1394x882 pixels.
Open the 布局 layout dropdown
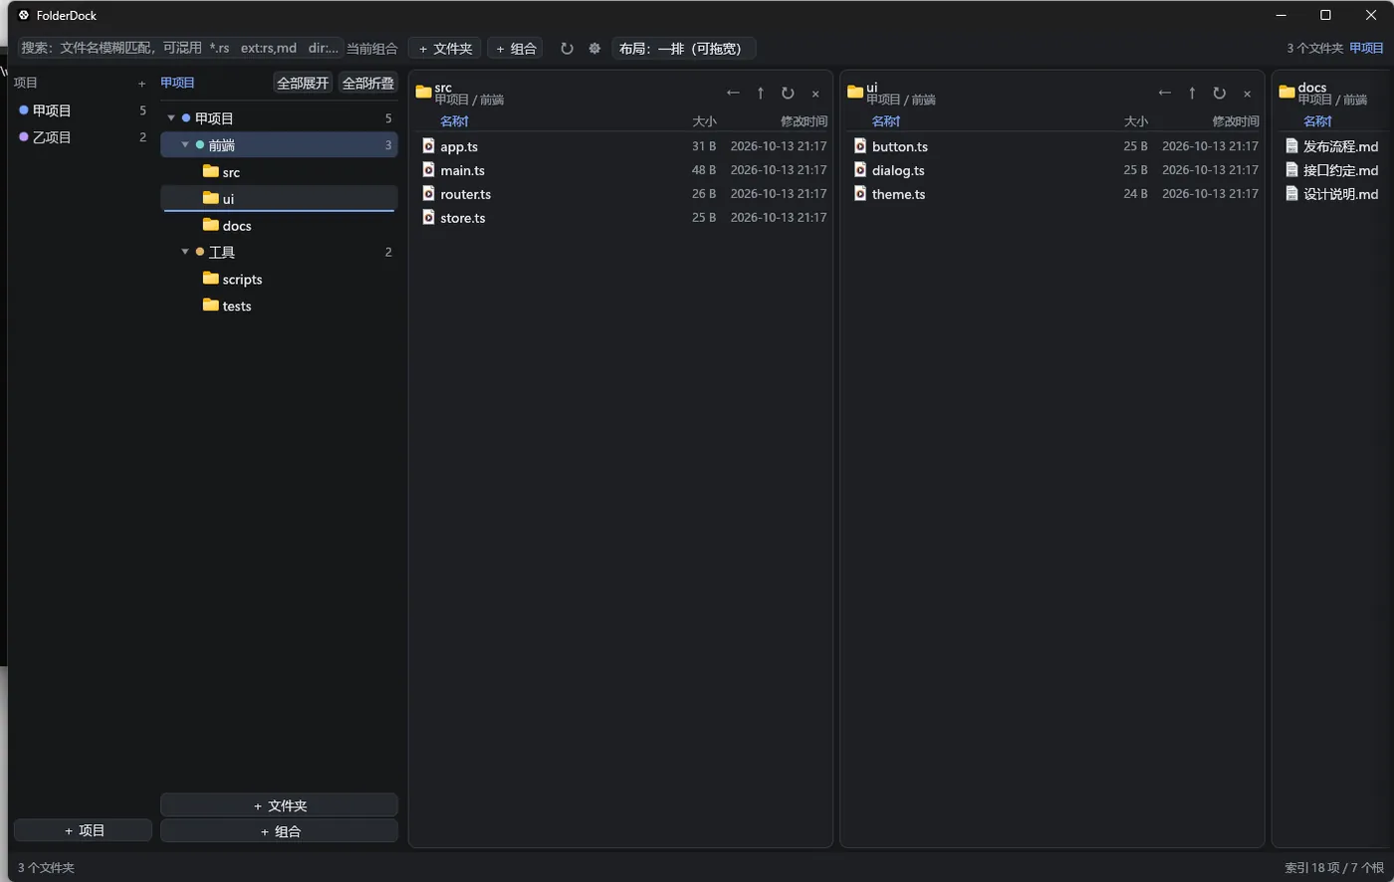684,48
